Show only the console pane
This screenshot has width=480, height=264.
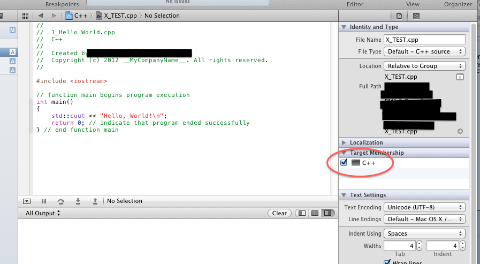tap(327, 213)
